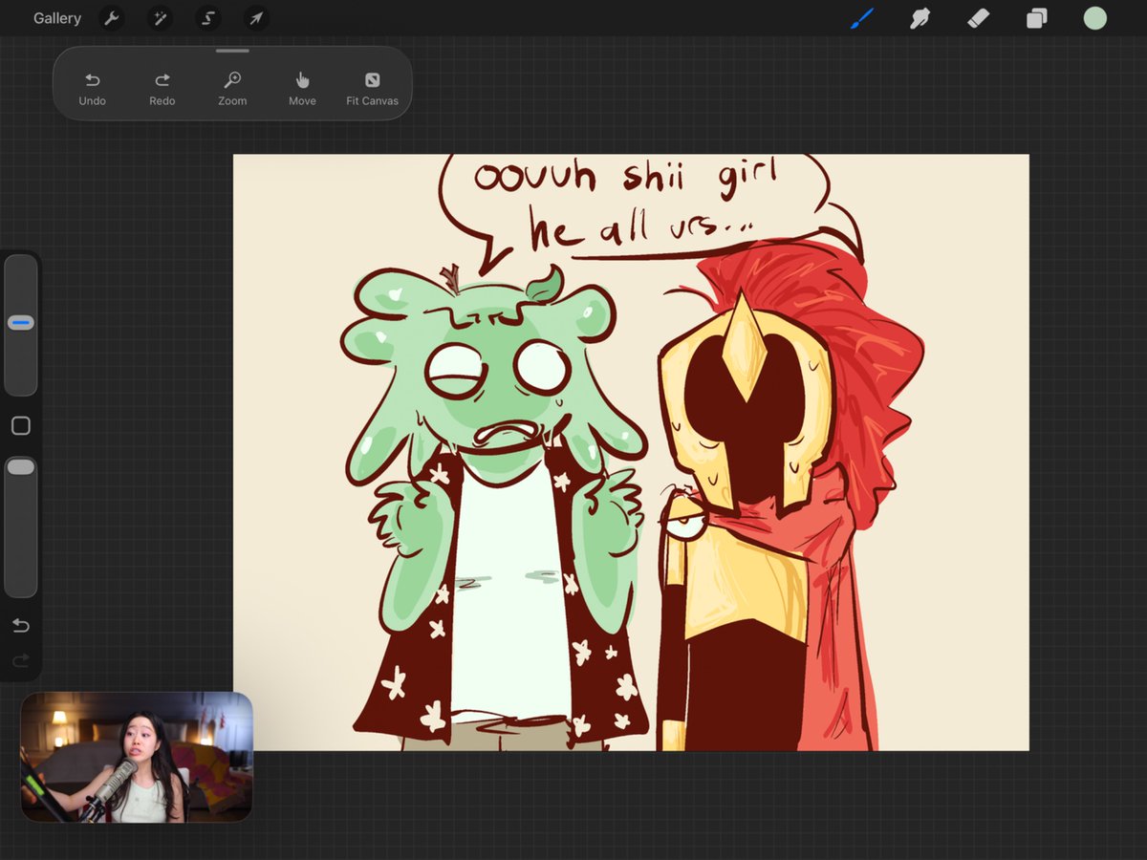This screenshot has height=860, width=1147.
Task: Tap the sidebar redo arrow
Action: click(x=21, y=660)
